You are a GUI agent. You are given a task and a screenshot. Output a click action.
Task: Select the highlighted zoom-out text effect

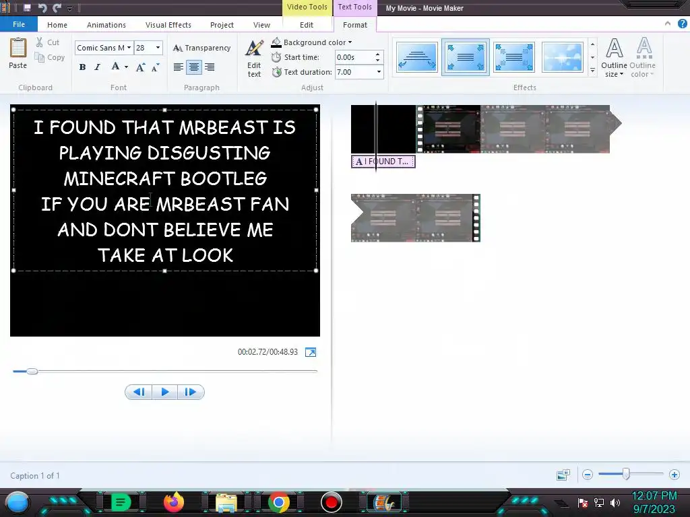(x=465, y=57)
